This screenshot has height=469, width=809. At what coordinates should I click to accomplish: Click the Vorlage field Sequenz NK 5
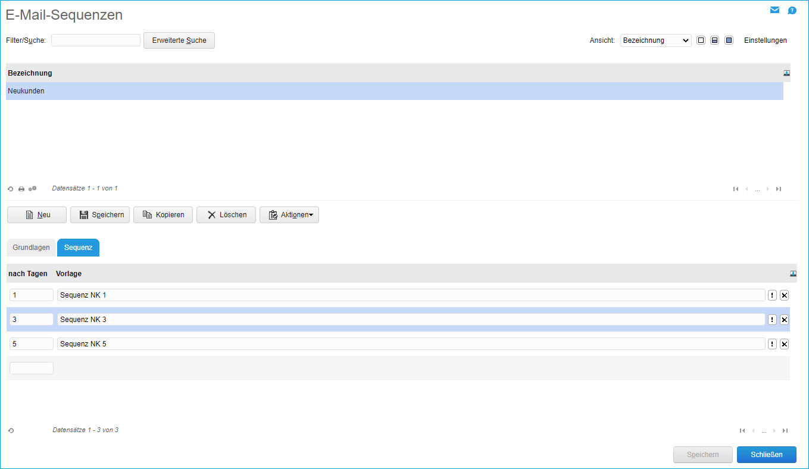point(411,344)
